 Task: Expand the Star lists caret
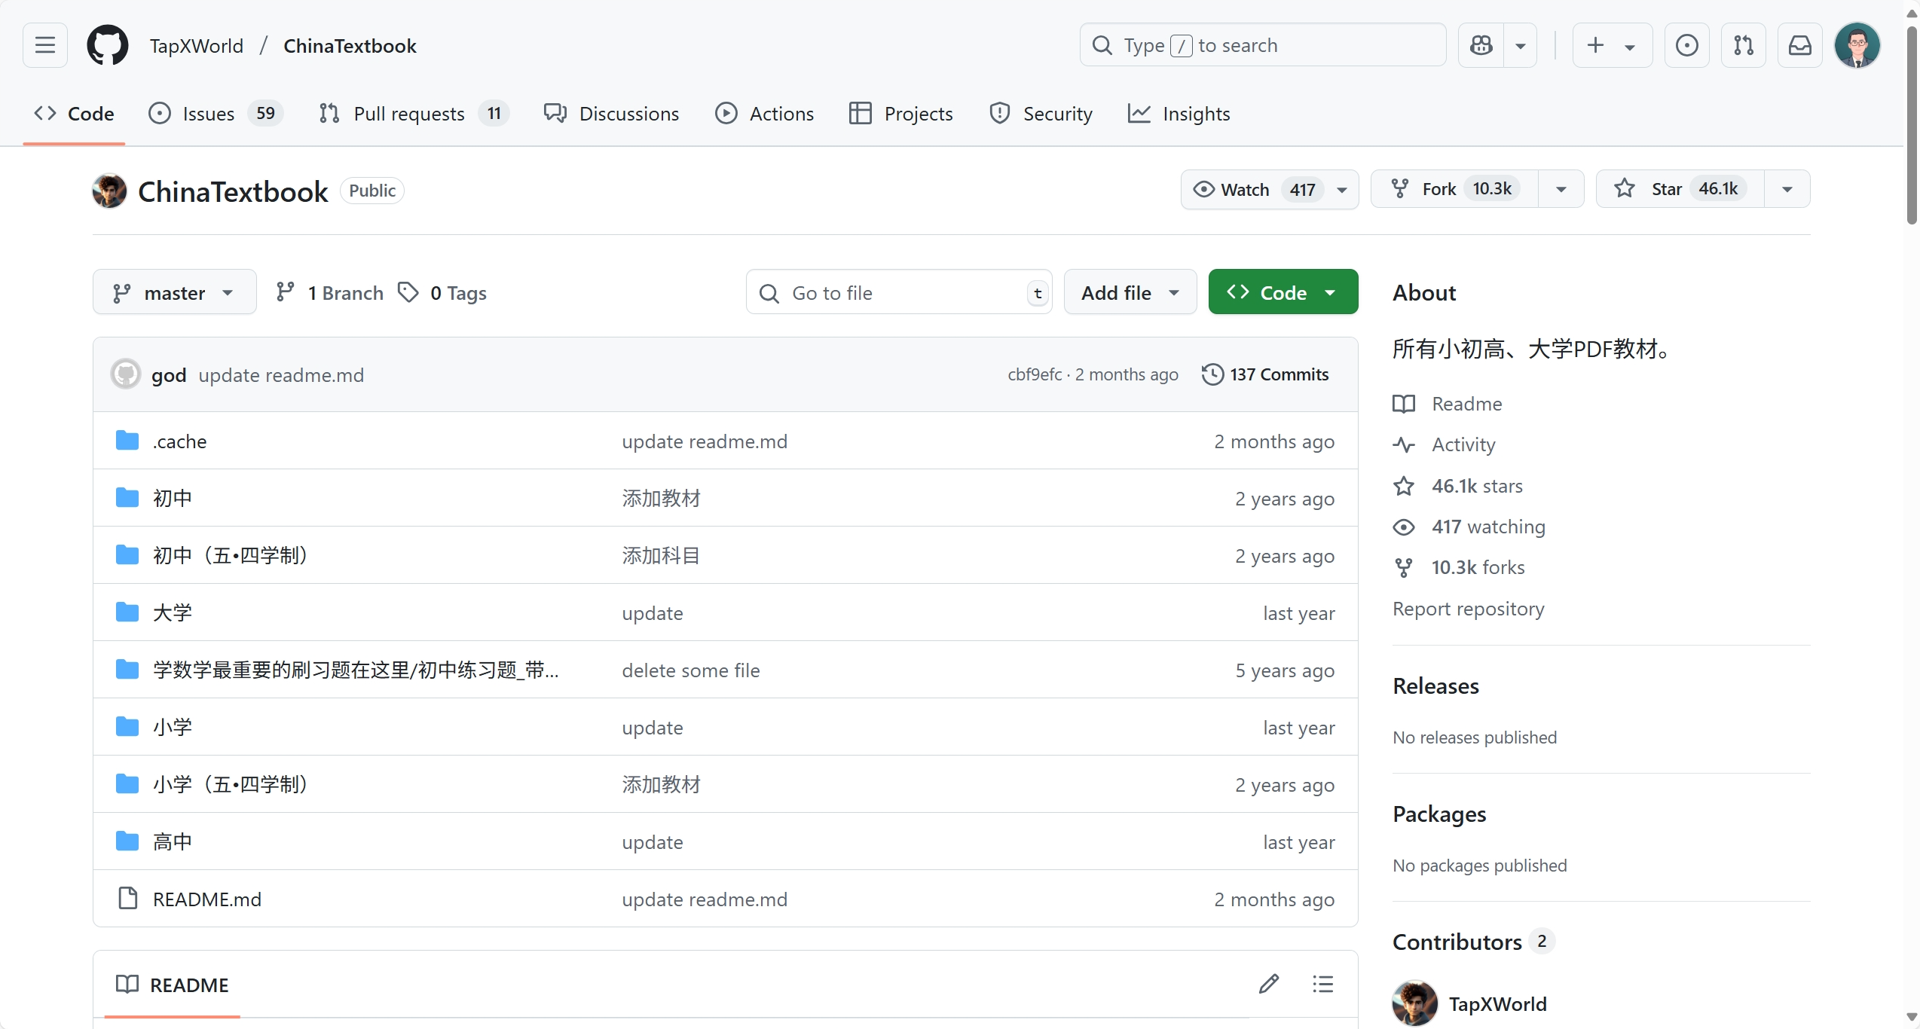(x=1787, y=189)
